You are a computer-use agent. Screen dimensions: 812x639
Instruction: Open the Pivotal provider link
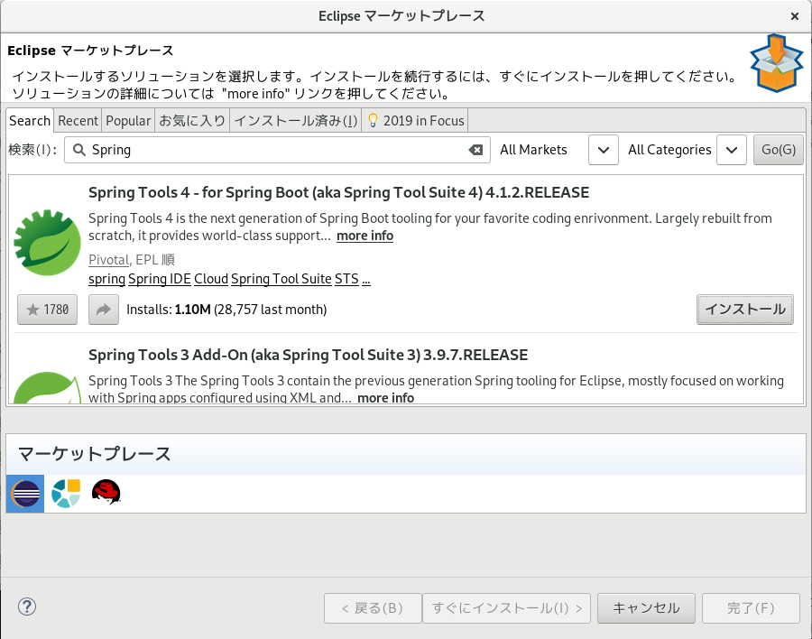109,260
